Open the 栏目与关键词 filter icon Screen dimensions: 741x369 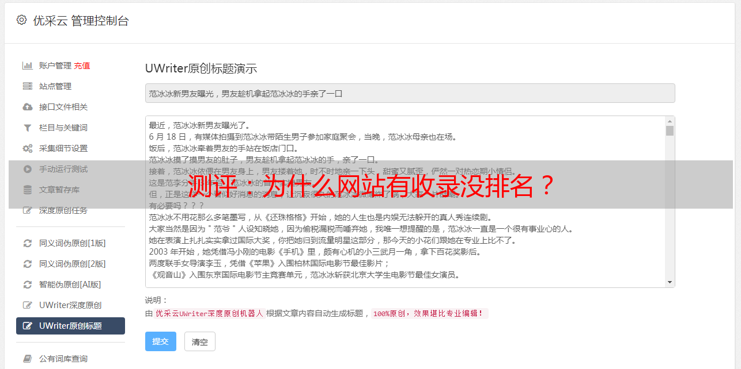coord(27,128)
